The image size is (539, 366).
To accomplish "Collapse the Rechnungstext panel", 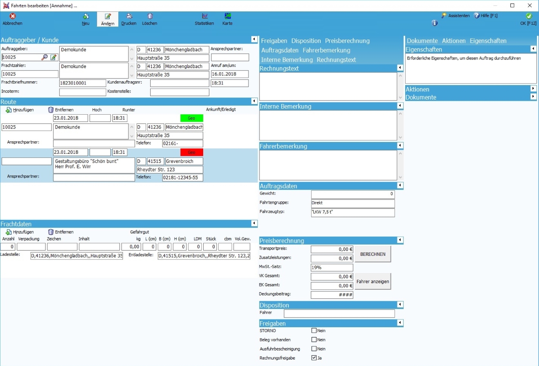I will [x=400, y=68].
